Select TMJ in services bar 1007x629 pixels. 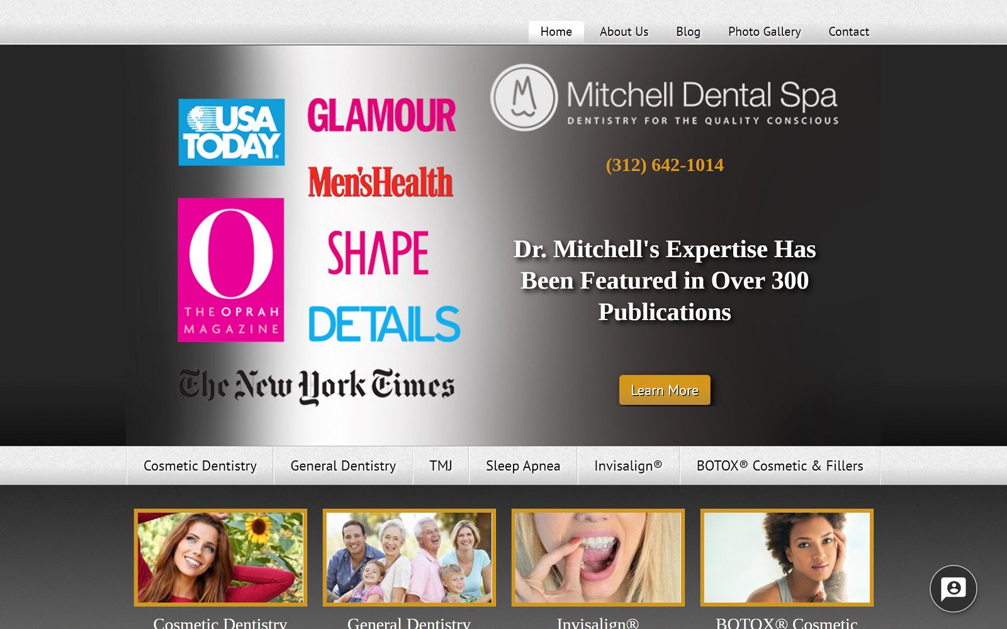(x=441, y=466)
